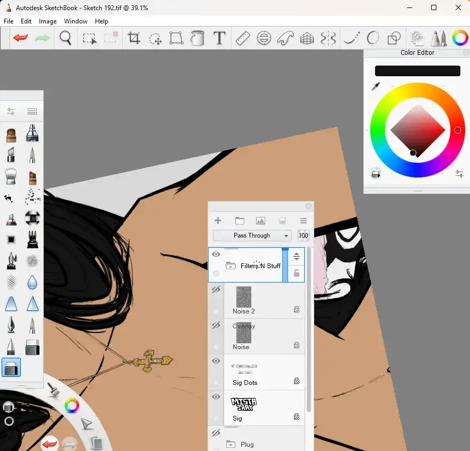470x451 pixels.
Task: Pick the eyedropper in Color Editor
Action: 376,86
